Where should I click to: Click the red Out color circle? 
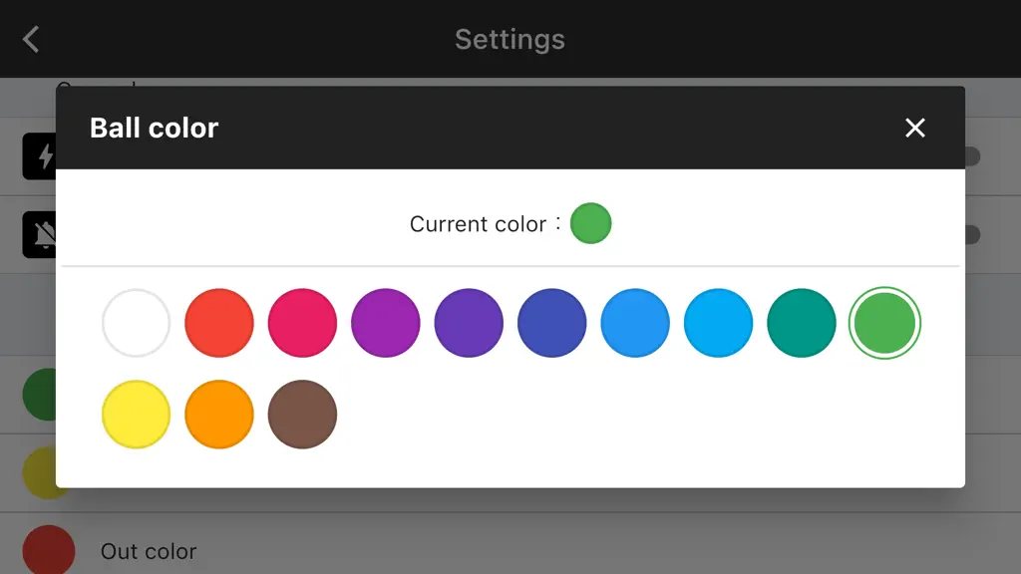[x=49, y=550]
